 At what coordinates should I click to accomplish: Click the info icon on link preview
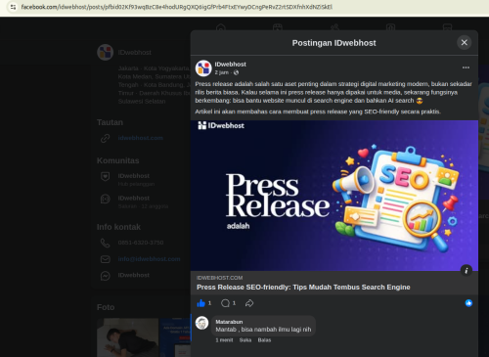[x=467, y=271]
